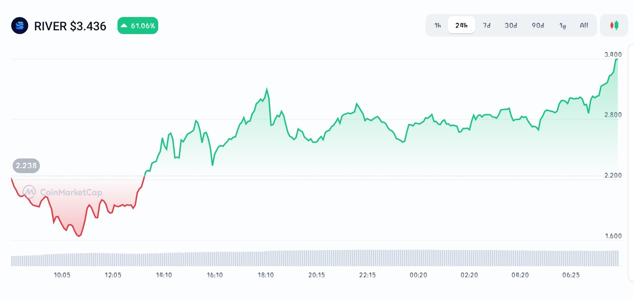
Task: Show the 90d price history
Action: coord(538,25)
